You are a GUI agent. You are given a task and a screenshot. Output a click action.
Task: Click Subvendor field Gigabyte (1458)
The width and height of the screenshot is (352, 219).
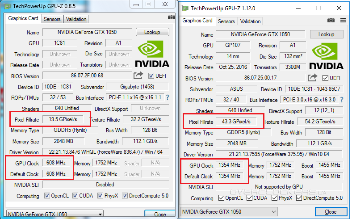(137, 87)
